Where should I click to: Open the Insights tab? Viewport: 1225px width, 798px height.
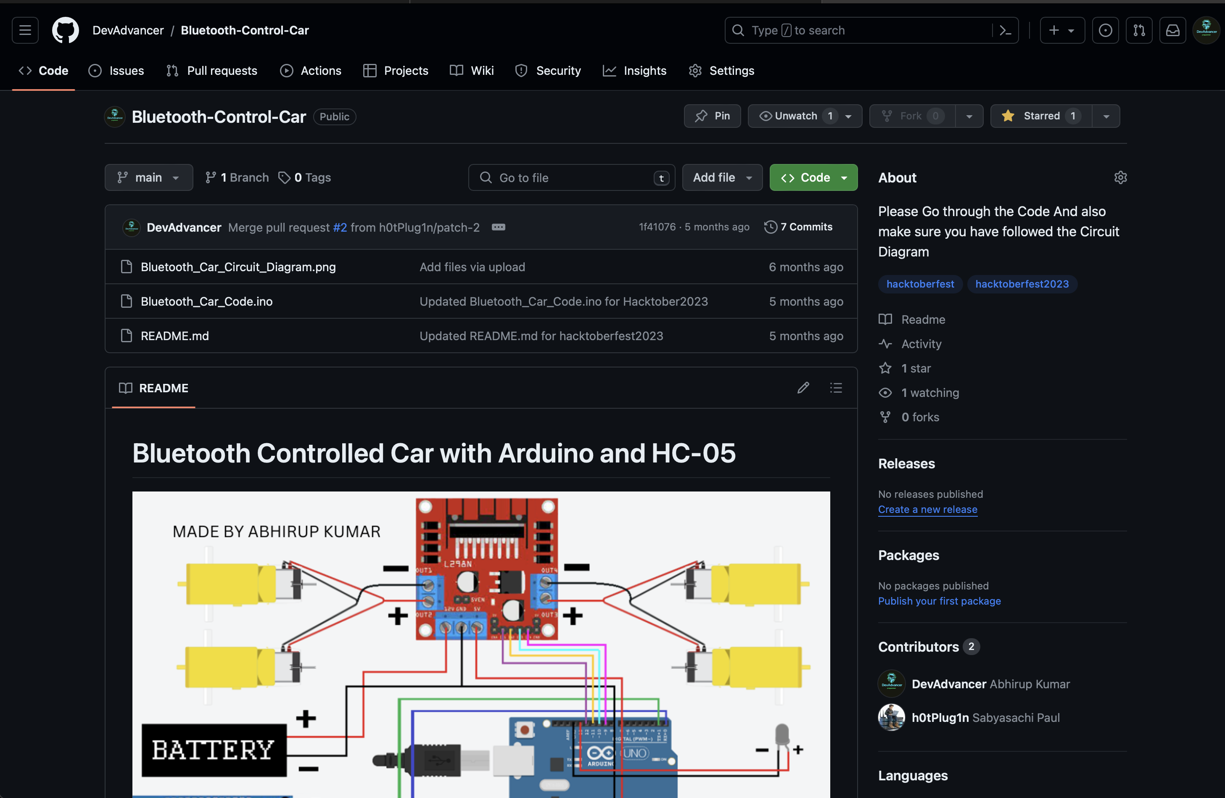click(634, 71)
